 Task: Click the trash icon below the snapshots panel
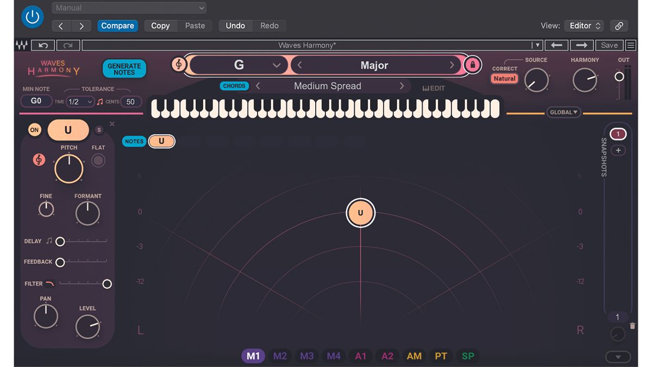coord(632,326)
